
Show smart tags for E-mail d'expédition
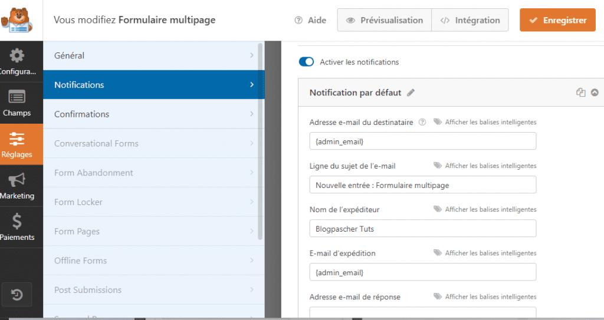[x=491, y=253]
